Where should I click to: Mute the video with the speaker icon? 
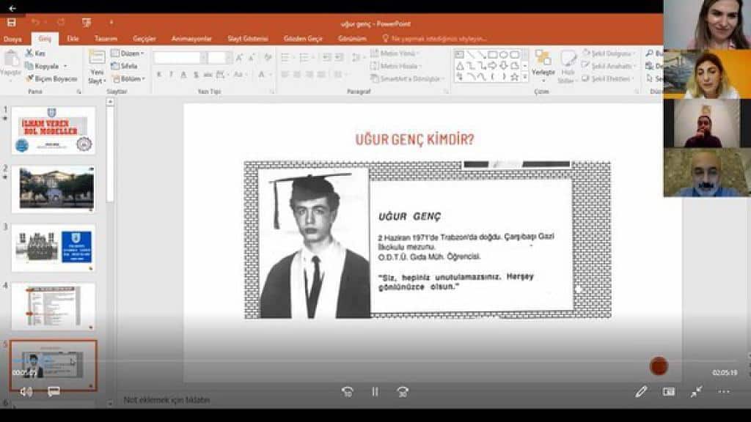coord(26,392)
